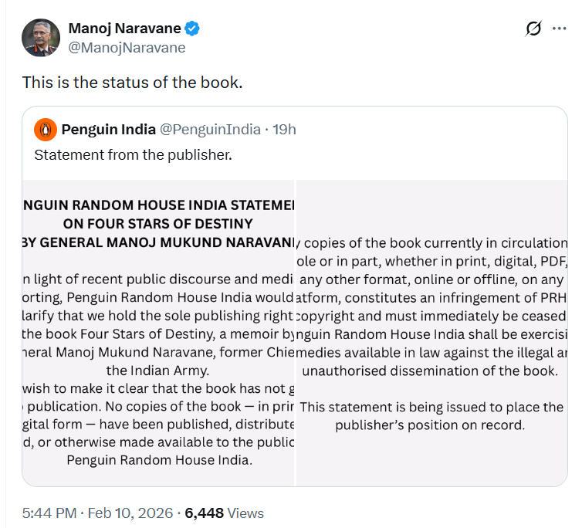This screenshot has width=582, height=528.
Task: Open the Manoj Naravane display name link
Action: pyautogui.click(x=124, y=29)
